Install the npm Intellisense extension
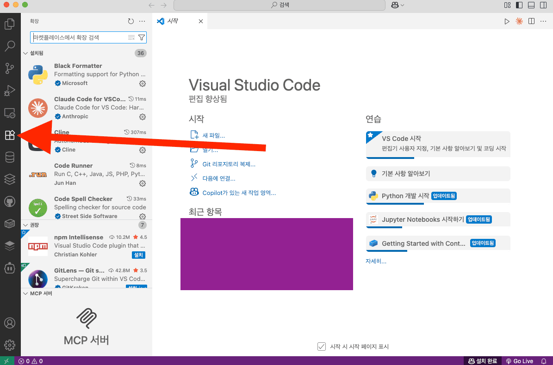553x365 pixels. (139, 255)
